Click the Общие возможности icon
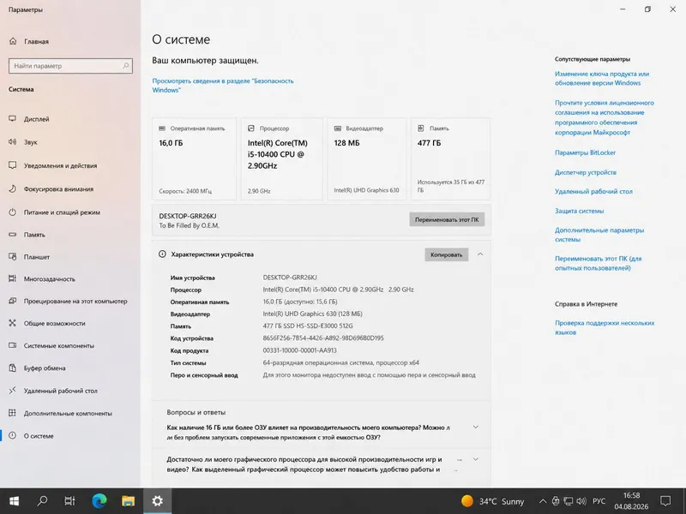Image resolution: width=686 pixels, height=514 pixels. coord(13,323)
